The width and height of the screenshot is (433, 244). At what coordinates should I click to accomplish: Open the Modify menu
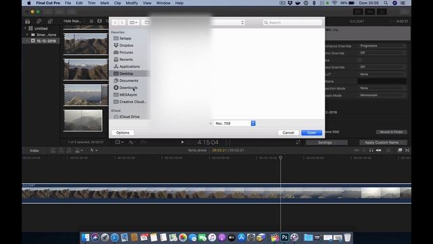(132, 3)
